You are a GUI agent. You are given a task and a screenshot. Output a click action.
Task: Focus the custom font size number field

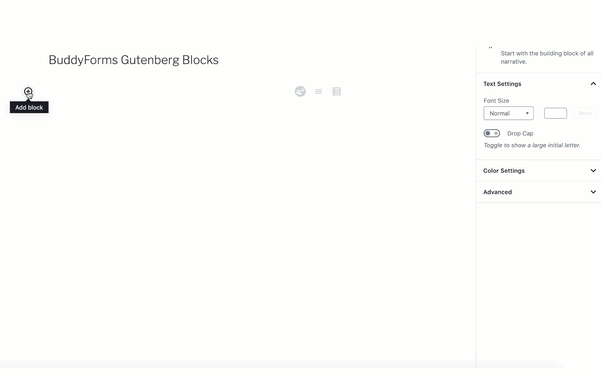[x=555, y=113]
